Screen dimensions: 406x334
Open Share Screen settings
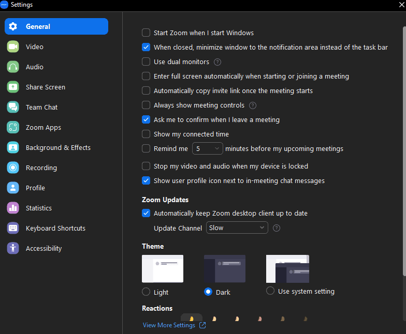pos(56,87)
